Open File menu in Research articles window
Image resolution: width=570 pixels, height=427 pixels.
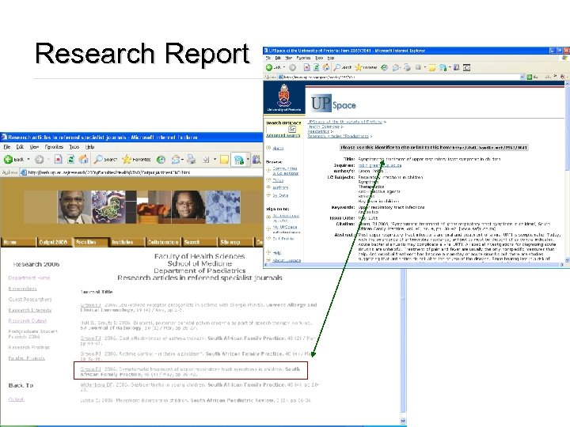click(x=7, y=147)
